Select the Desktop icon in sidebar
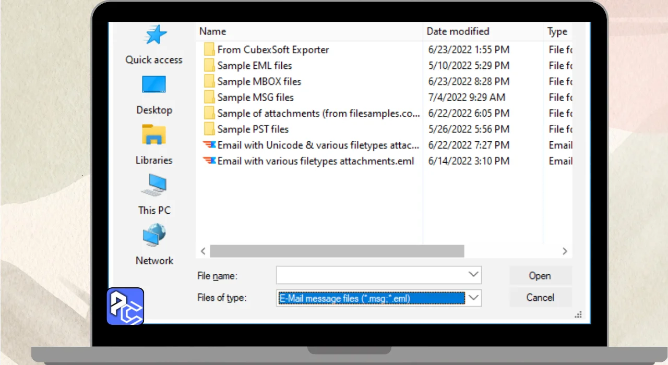668x365 pixels. pos(154,85)
